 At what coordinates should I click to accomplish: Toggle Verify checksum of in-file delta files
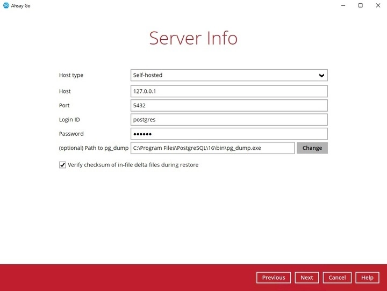click(x=62, y=165)
